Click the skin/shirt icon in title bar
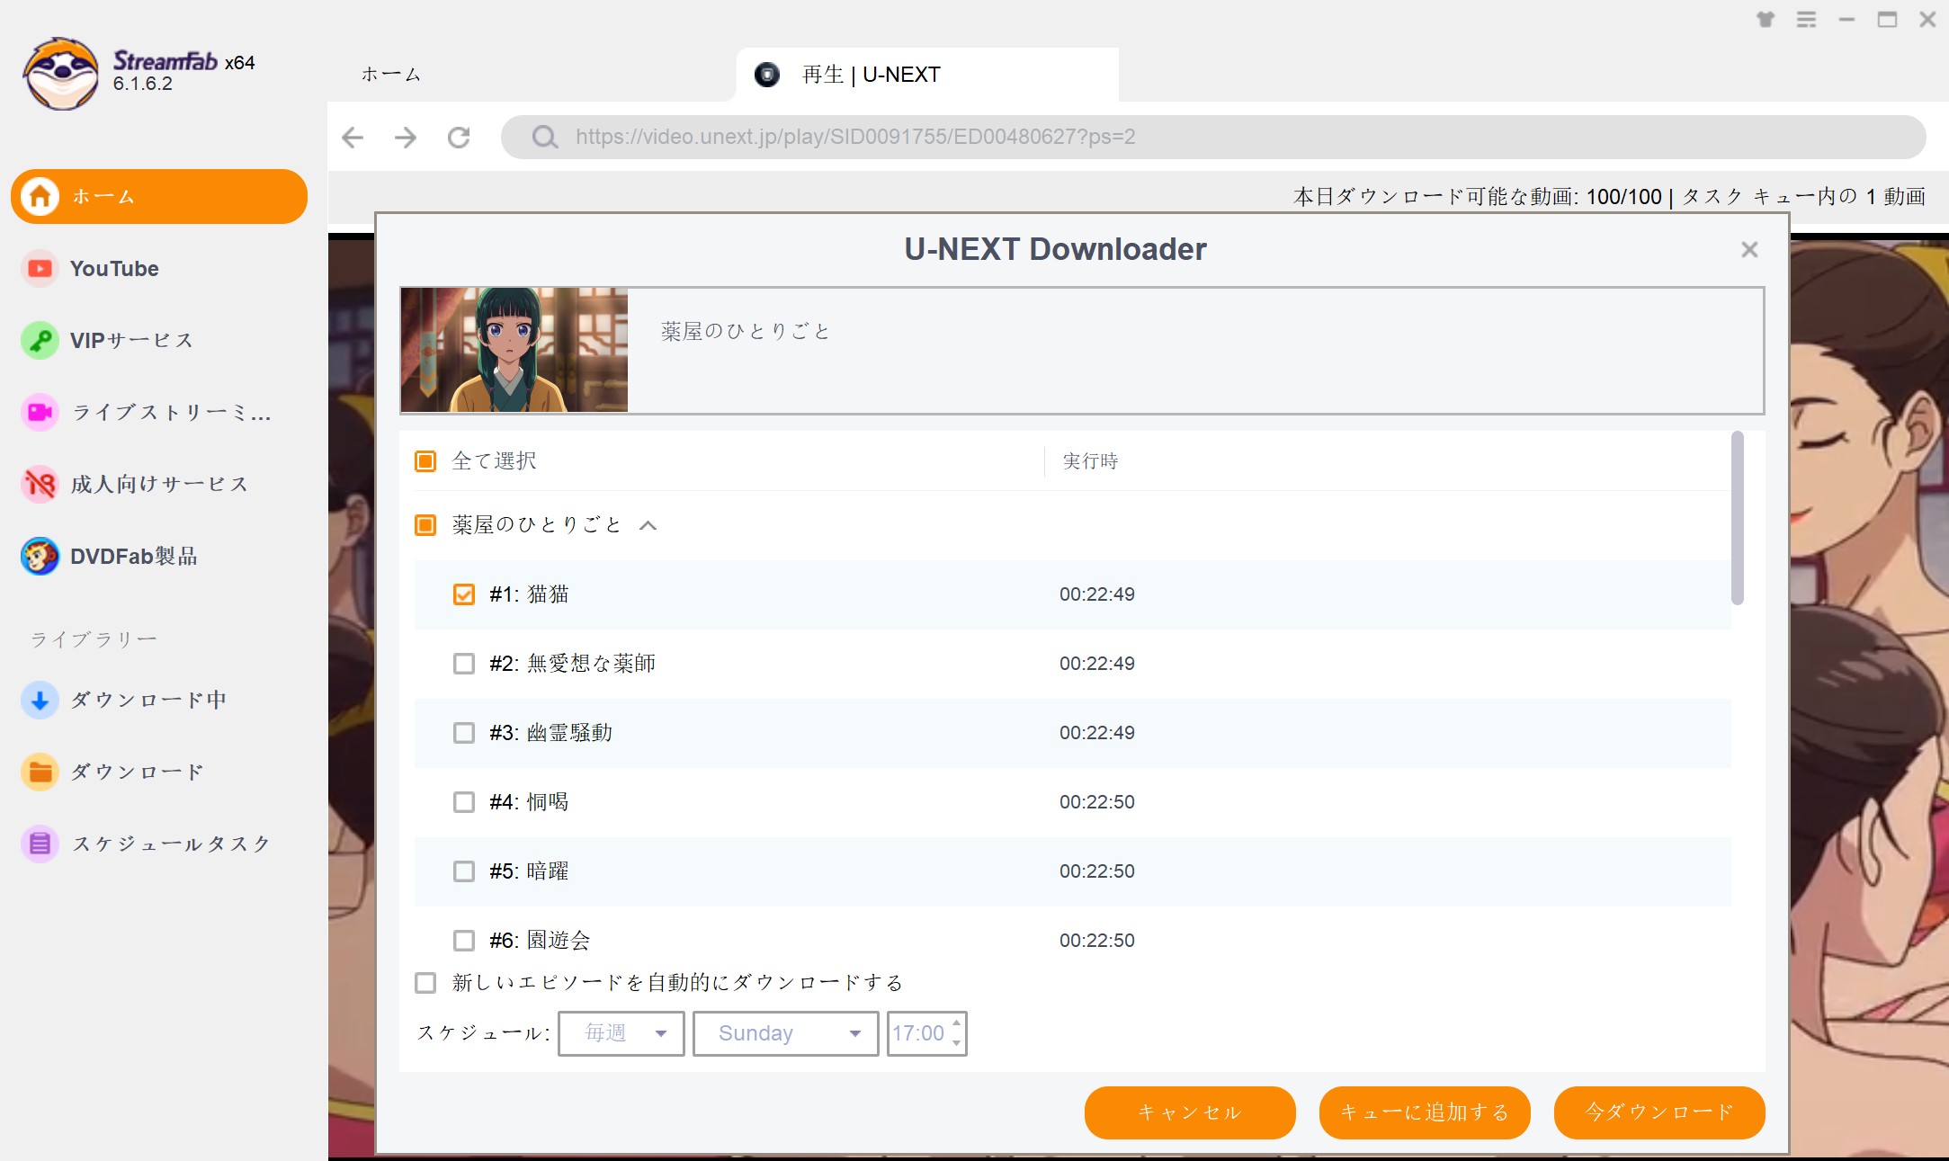 click(x=1766, y=19)
